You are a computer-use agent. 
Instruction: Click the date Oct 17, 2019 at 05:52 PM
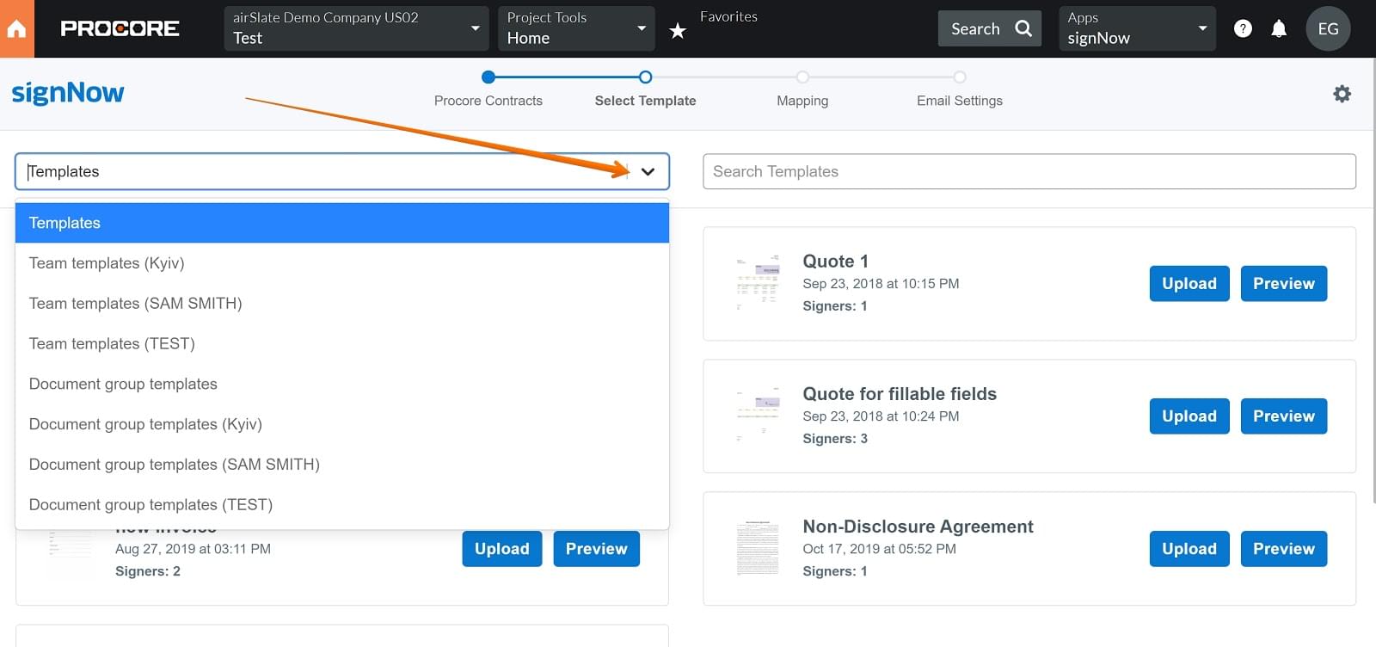879,549
